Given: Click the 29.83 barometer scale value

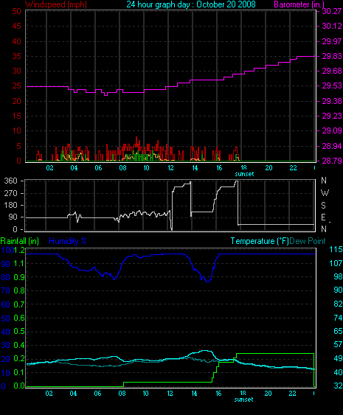Looking at the screenshot, I should [331, 56].
